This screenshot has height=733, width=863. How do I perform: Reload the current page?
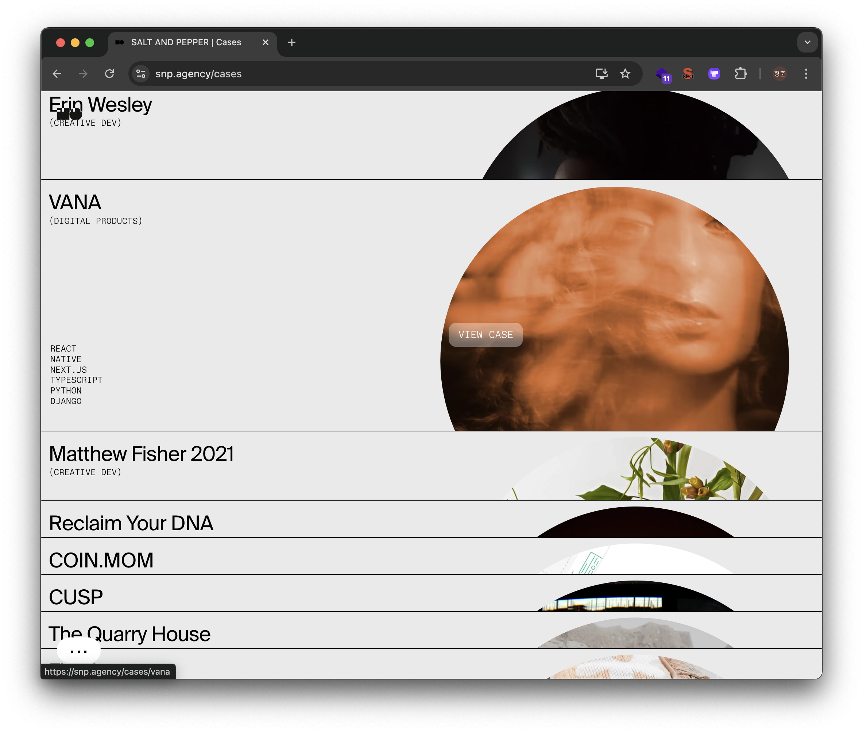[x=109, y=74]
